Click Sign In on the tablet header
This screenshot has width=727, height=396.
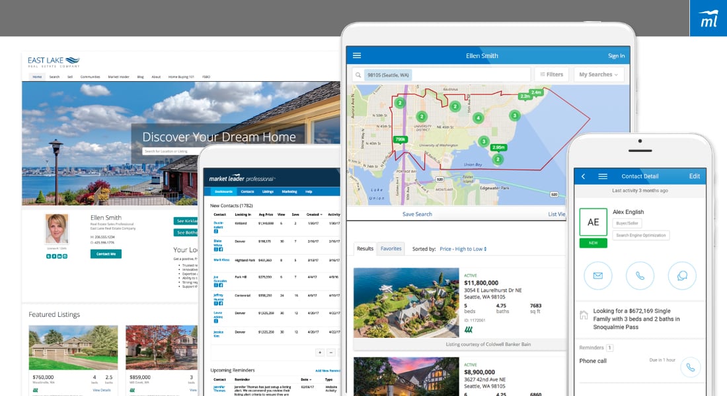[x=616, y=56]
